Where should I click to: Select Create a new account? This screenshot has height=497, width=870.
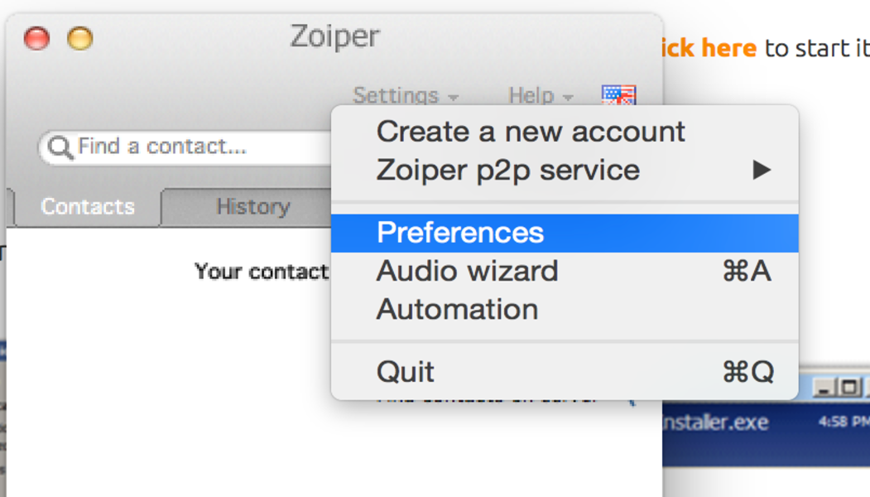point(531,132)
